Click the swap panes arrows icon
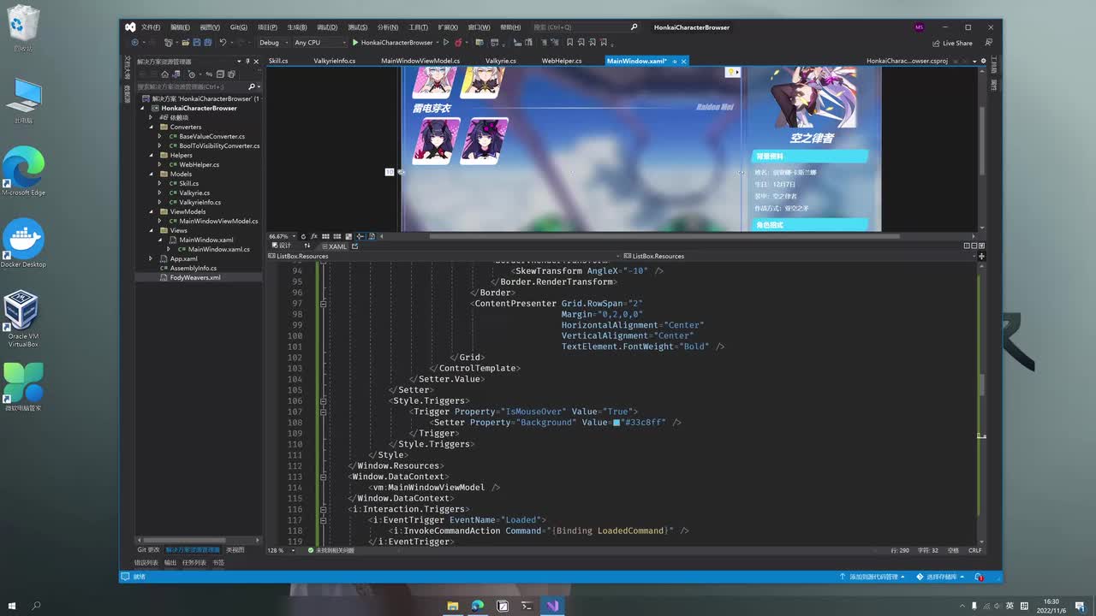Screen dimensions: 1096x616 coord(307,246)
